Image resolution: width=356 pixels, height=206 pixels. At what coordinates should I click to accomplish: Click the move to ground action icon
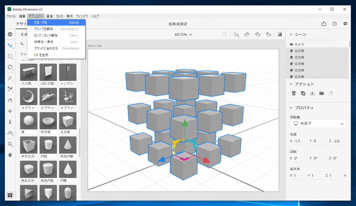[312, 93]
